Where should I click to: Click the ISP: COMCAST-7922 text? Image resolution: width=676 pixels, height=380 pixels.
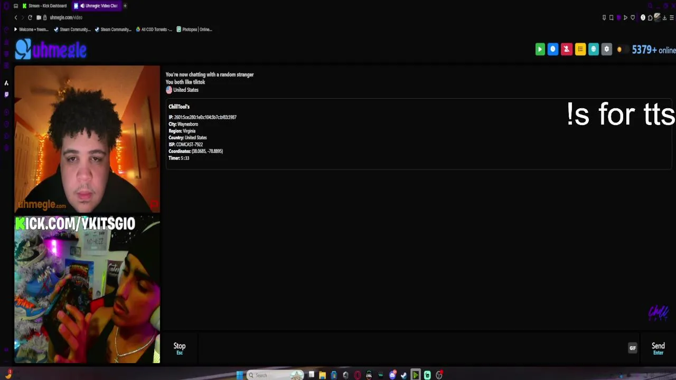point(185,145)
